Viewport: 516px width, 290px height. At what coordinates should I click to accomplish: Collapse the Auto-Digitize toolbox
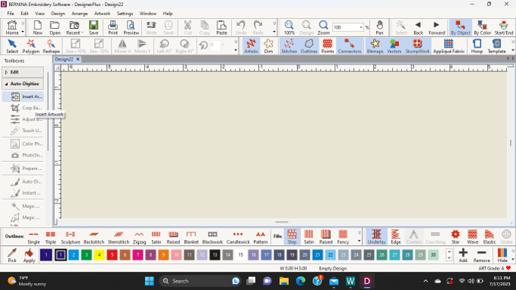[x=23, y=84]
